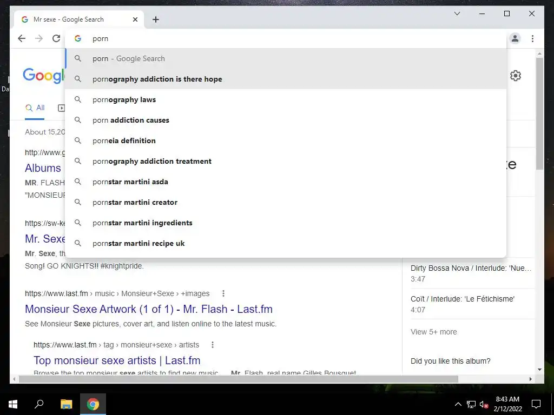Expand the tab search chevron in title bar
The image size is (554, 415).
tap(457, 14)
